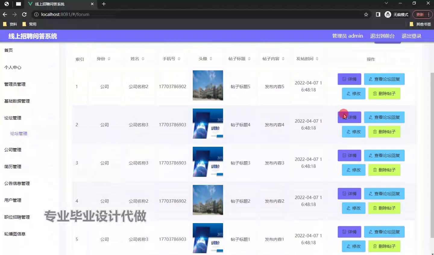Delete the 帖子标题5 post
This screenshot has height=255, width=434.
click(x=384, y=94)
